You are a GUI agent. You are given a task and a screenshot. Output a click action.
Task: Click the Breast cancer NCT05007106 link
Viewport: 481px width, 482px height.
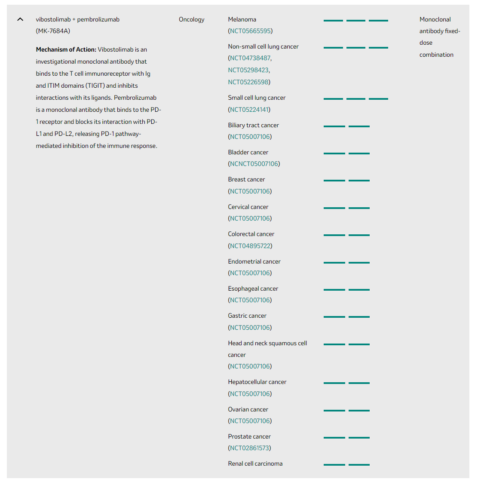click(250, 191)
